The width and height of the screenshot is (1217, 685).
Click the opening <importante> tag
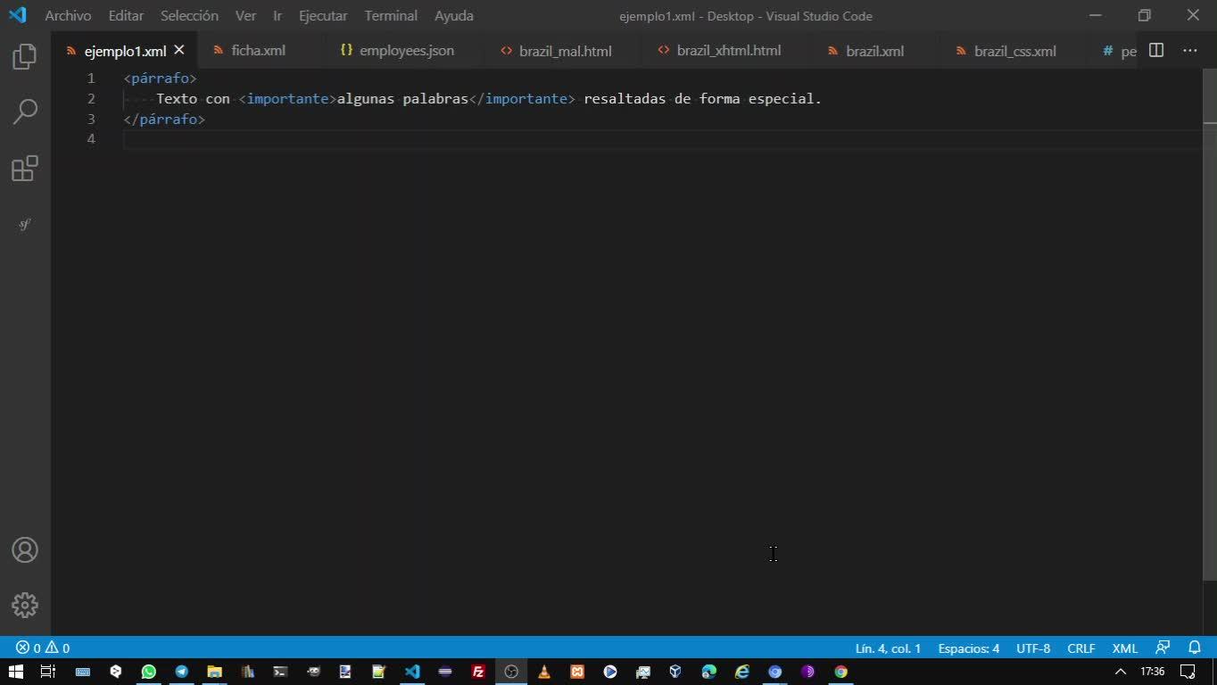click(x=287, y=99)
